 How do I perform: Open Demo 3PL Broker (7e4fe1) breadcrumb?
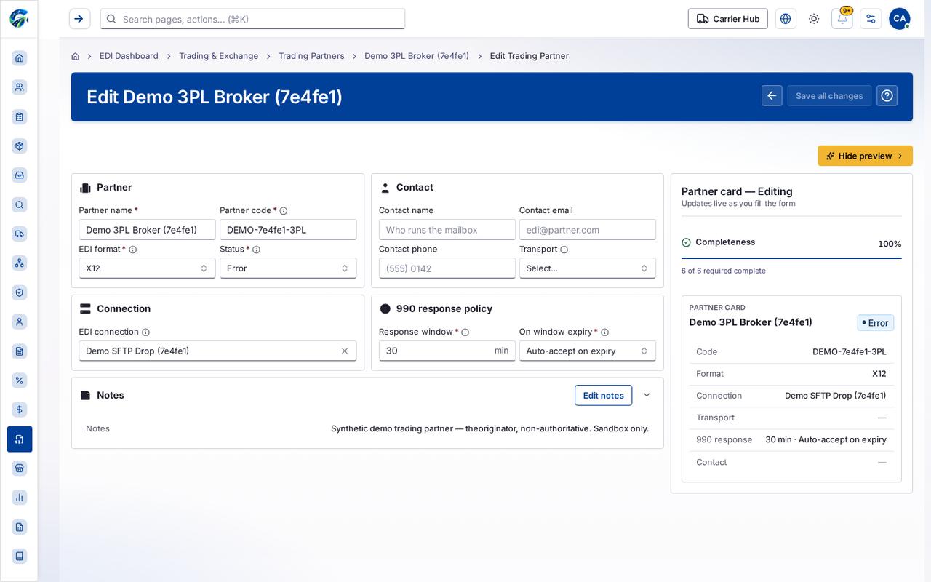[x=417, y=56]
